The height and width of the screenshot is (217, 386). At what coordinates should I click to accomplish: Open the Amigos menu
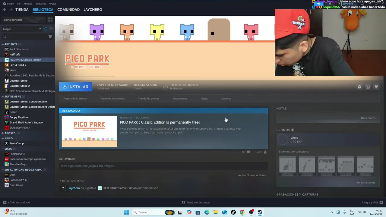28,4
